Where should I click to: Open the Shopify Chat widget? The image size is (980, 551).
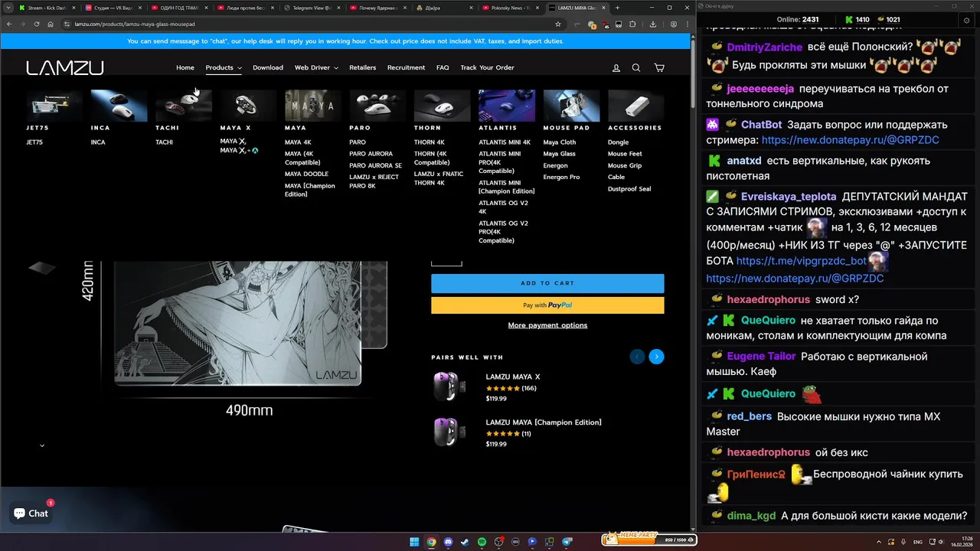tap(31, 514)
